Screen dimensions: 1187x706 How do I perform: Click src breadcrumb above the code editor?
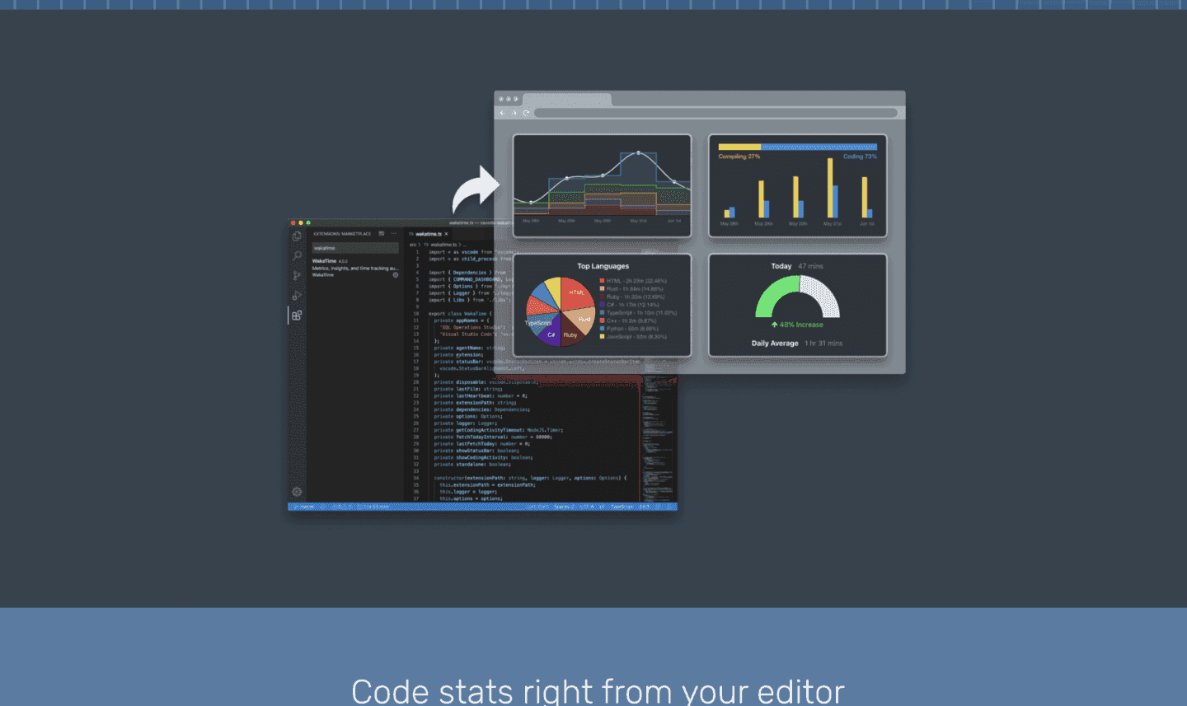click(413, 245)
